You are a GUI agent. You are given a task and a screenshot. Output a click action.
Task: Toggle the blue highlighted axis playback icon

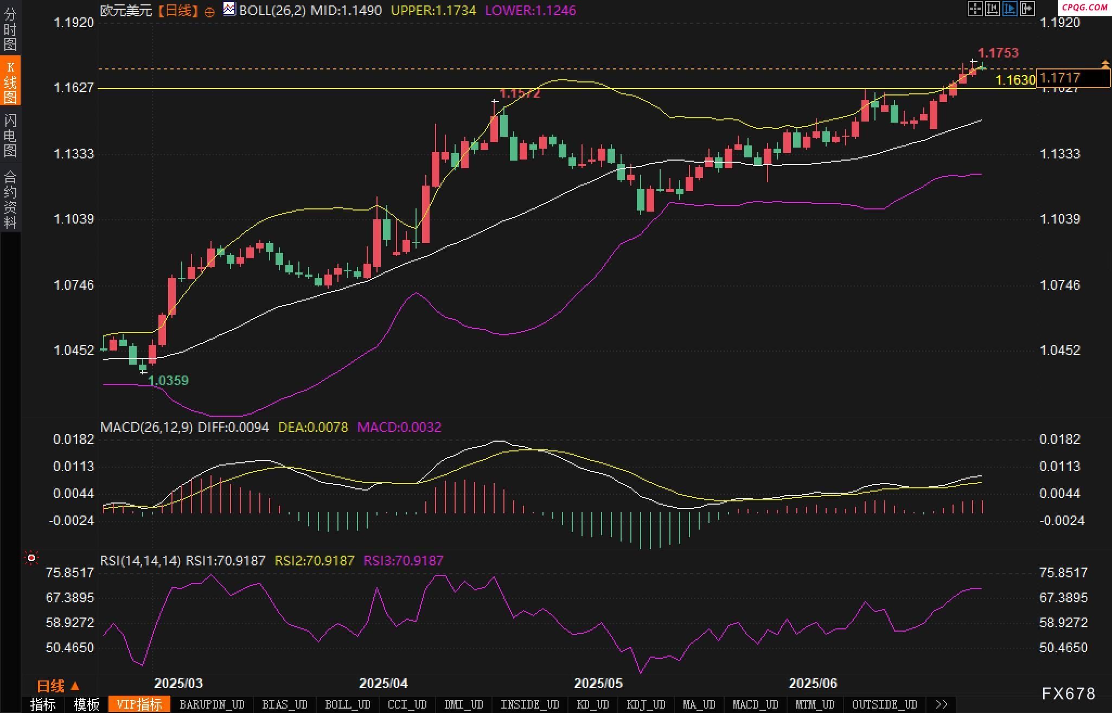pyautogui.click(x=1009, y=9)
